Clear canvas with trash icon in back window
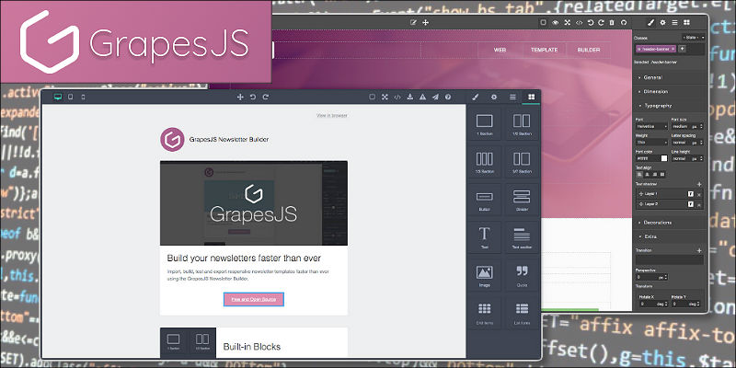Screen dimensions: 736x368 click(612, 22)
